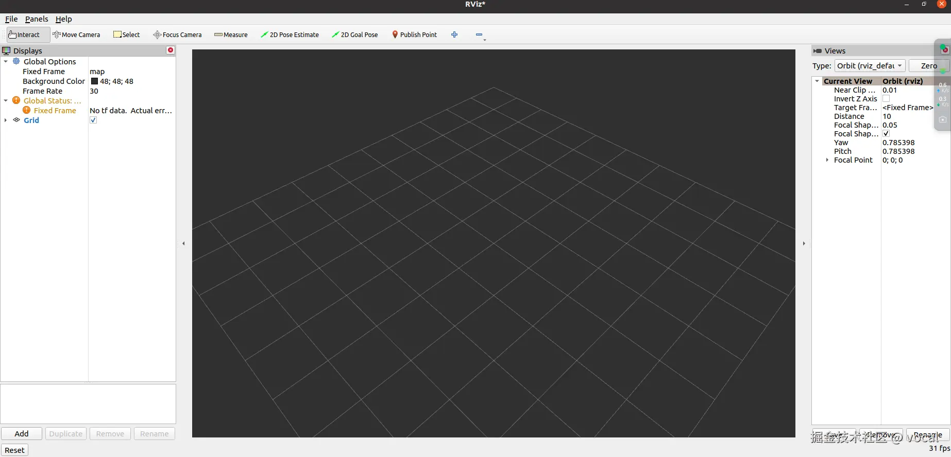Click the Focal Shape value '0.05'

click(890, 125)
